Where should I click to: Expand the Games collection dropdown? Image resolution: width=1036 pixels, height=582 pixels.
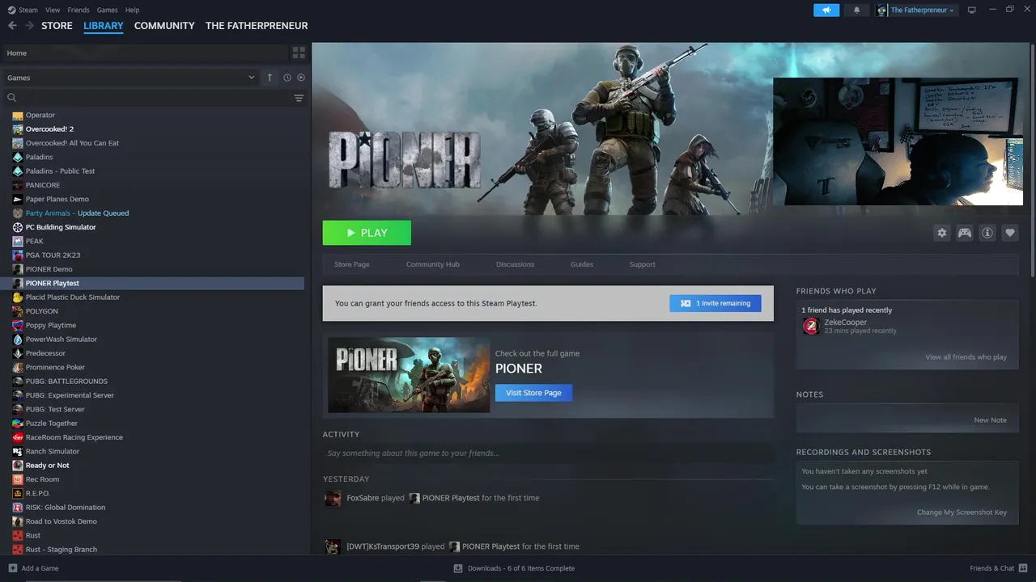[252, 78]
